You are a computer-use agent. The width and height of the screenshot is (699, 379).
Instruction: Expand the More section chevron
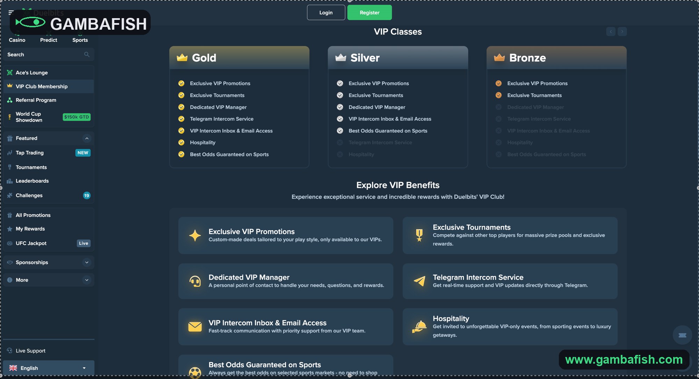tap(87, 280)
